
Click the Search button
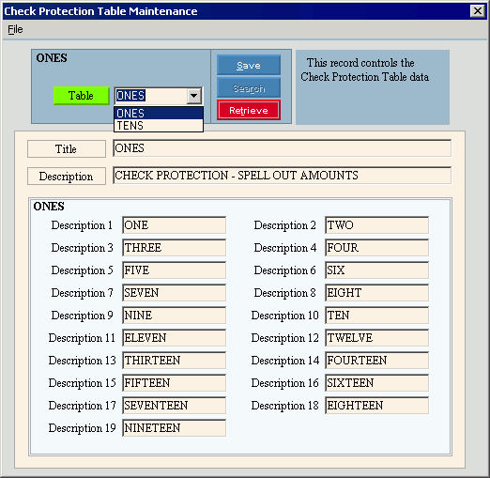click(249, 88)
